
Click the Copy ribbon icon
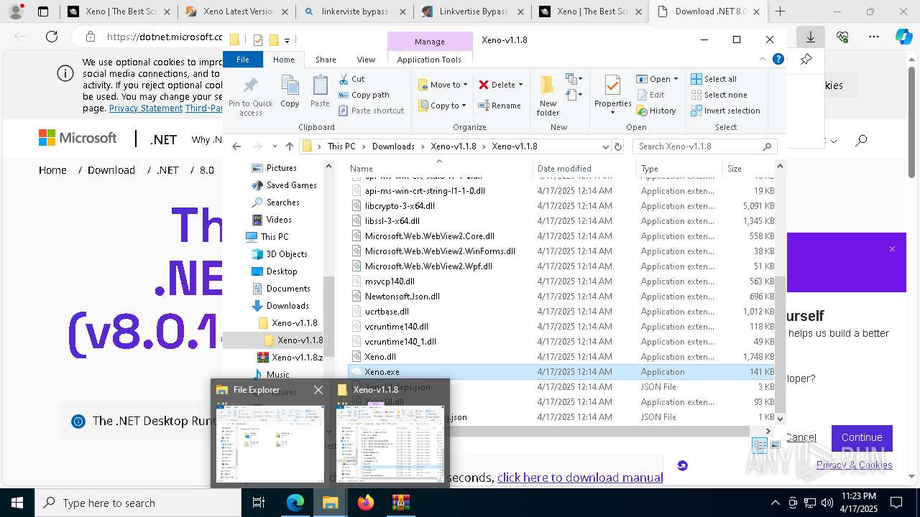pos(290,86)
